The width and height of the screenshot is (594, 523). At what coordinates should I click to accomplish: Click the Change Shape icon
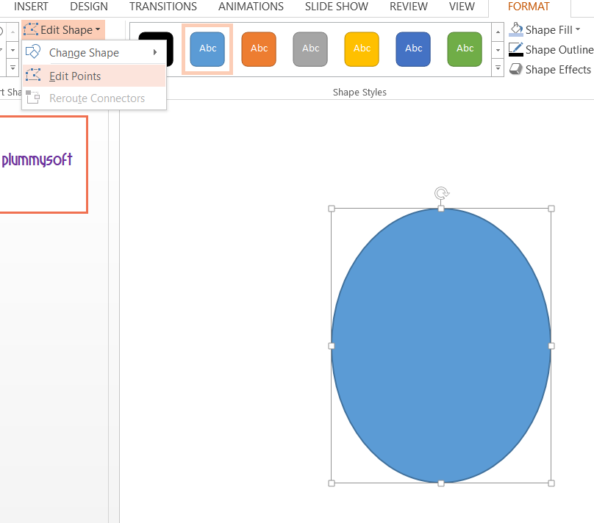(33, 52)
